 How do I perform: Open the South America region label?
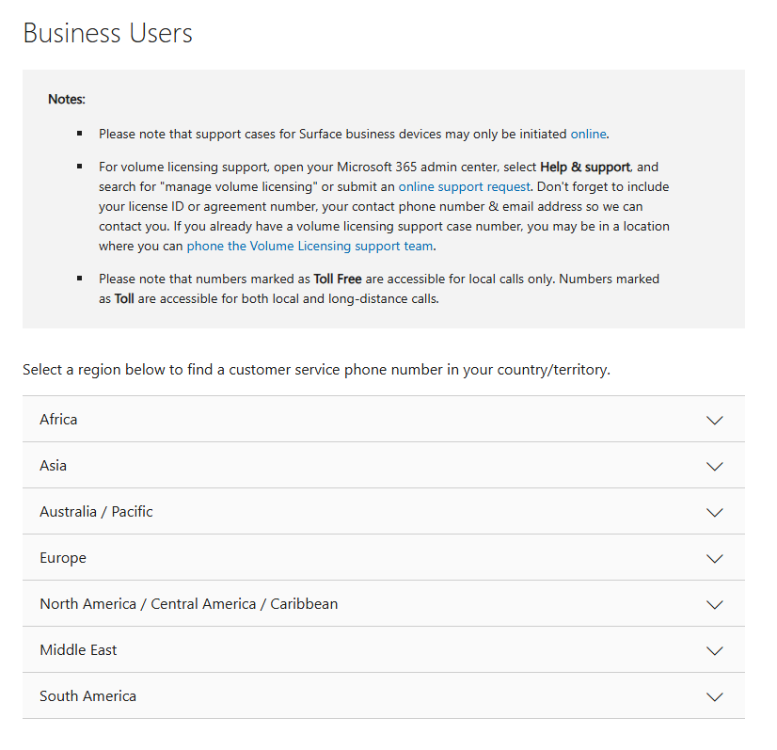pos(87,696)
